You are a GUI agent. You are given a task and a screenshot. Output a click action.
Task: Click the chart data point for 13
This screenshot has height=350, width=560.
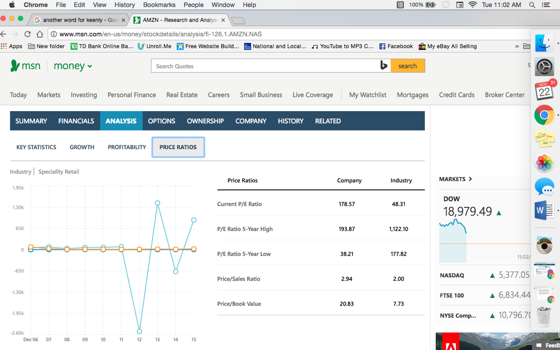157,203
